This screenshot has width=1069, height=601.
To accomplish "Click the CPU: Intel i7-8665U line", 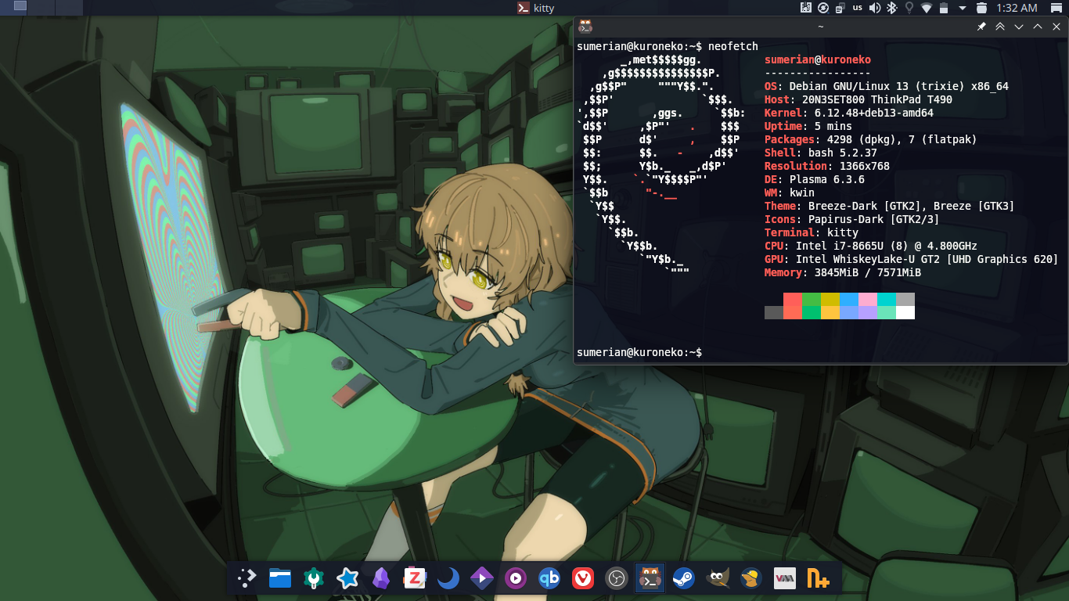I will [871, 247].
